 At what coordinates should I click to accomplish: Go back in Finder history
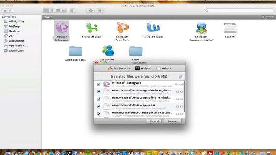point(5,11)
